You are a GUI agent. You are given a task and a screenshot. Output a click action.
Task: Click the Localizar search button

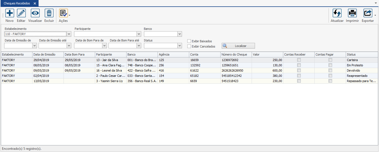pyautogui.click(x=238, y=46)
